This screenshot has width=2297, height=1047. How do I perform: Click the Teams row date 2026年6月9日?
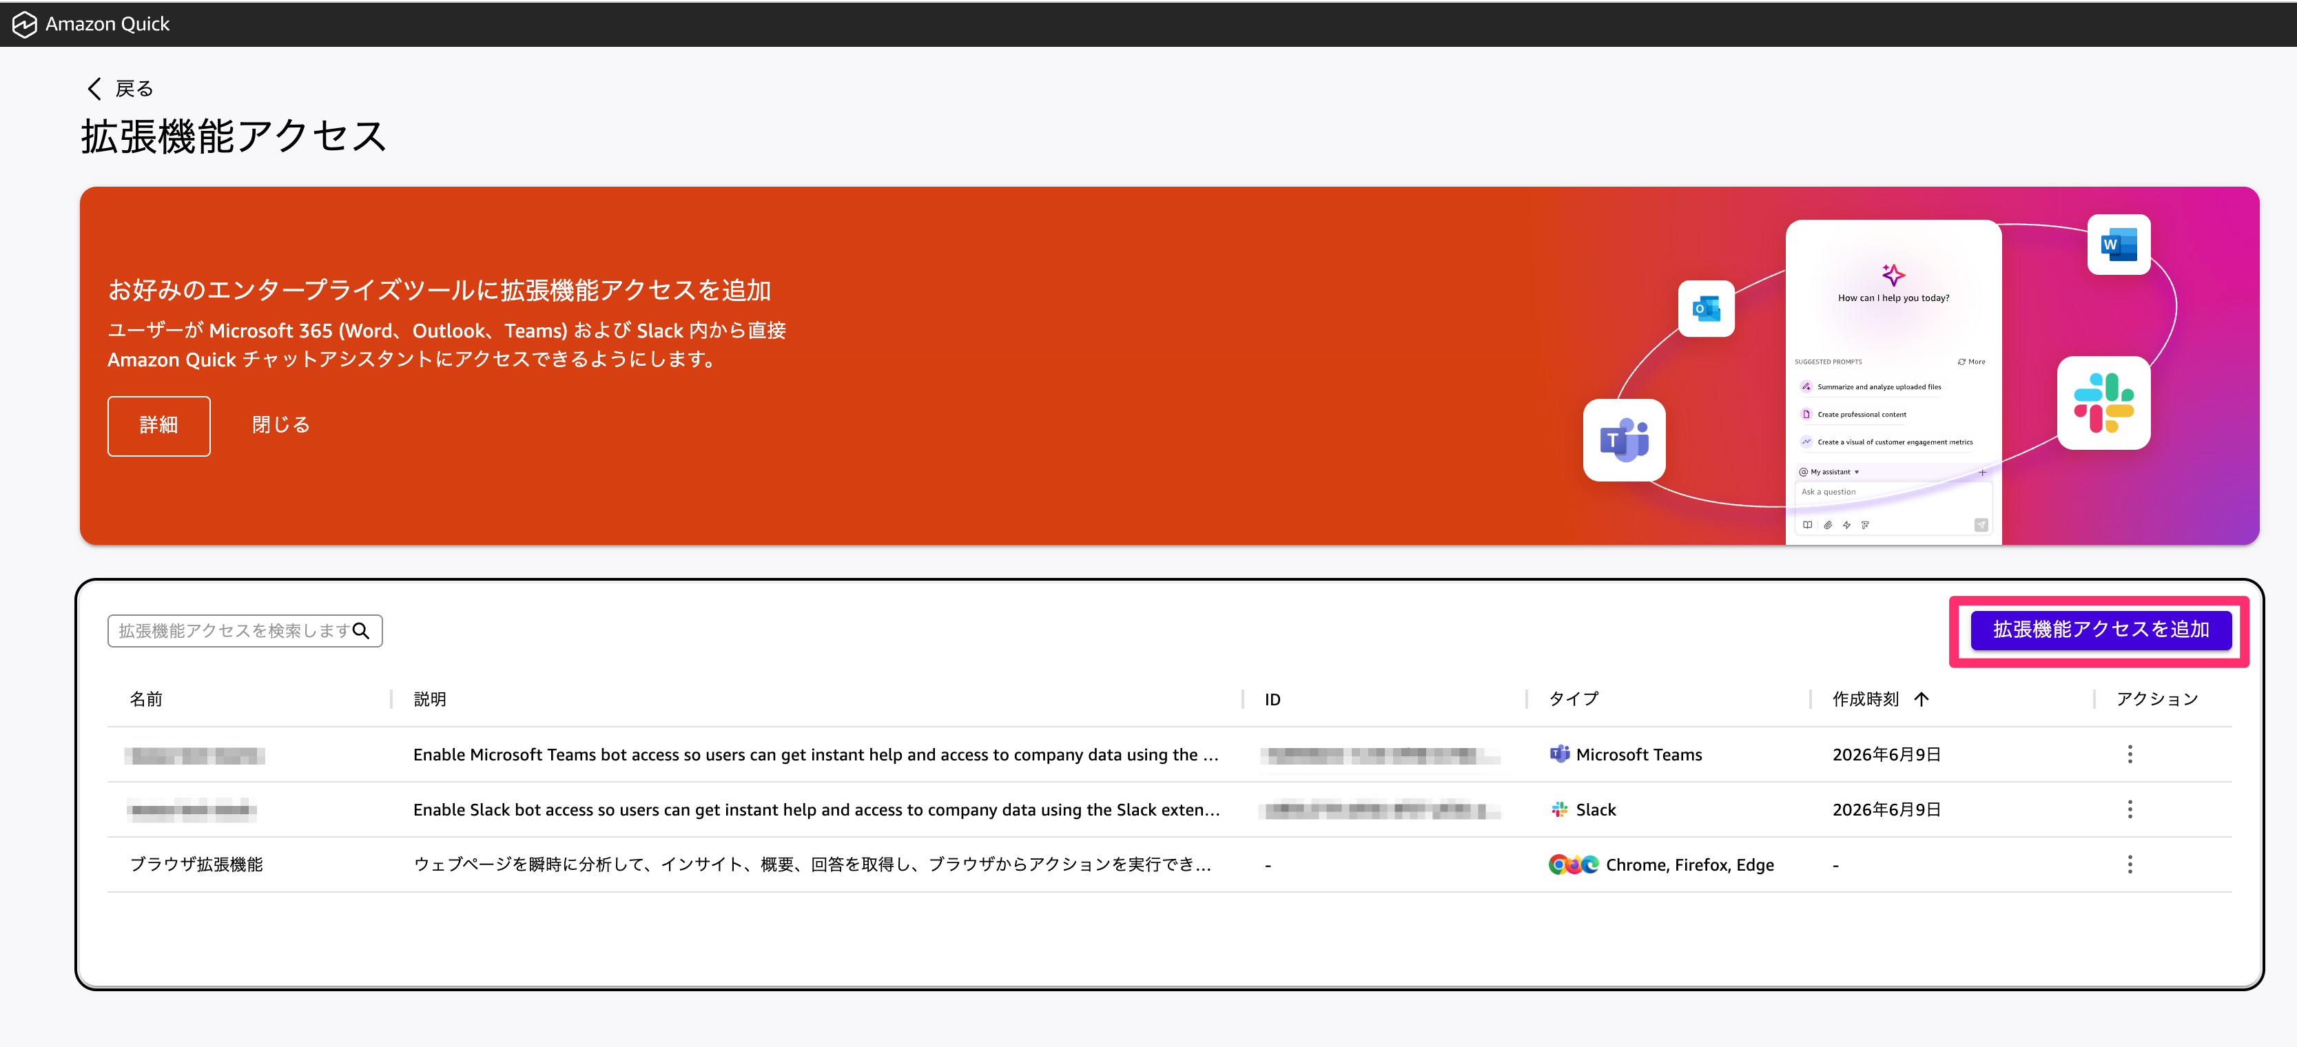pyautogui.click(x=1887, y=754)
